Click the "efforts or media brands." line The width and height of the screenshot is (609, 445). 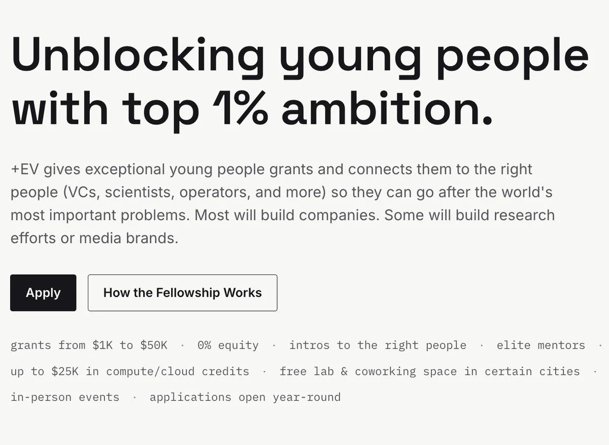[94, 238]
